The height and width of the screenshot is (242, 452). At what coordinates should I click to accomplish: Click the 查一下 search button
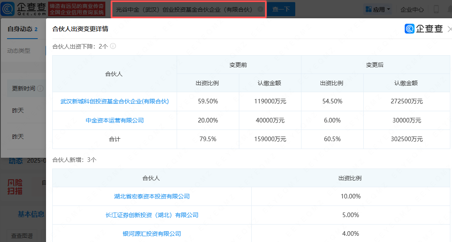point(281,9)
